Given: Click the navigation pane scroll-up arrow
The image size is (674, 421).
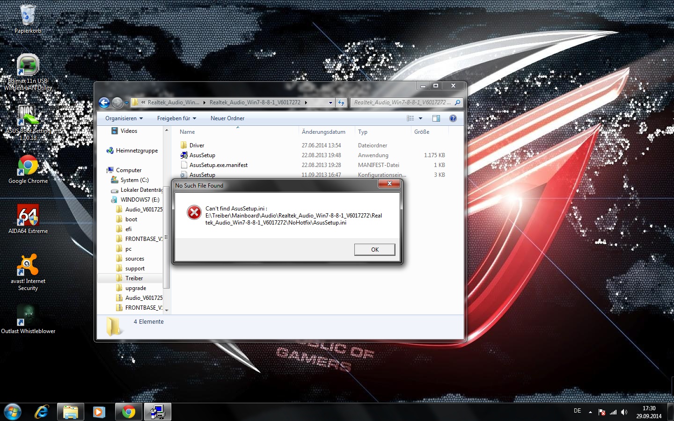Looking at the screenshot, I should pos(166,130).
